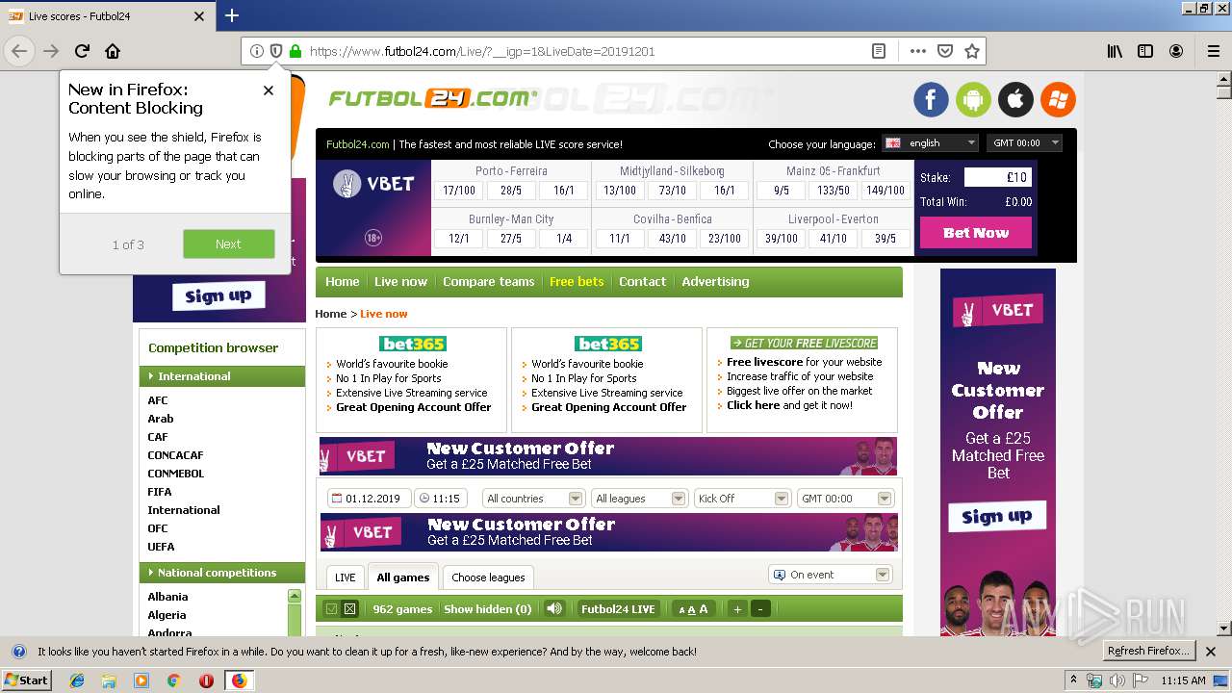Screen dimensions: 1232x693
Task: Switch to LIVE tab
Action: (345, 577)
